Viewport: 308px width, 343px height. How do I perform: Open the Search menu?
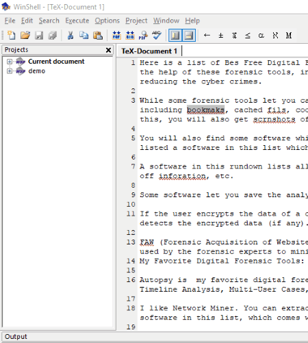(49, 21)
